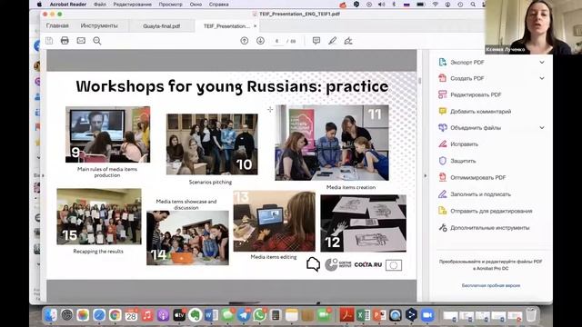This screenshot has width=582, height=327.
Task: Click the sign document toolbar icon
Action: click(x=348, y=41)
